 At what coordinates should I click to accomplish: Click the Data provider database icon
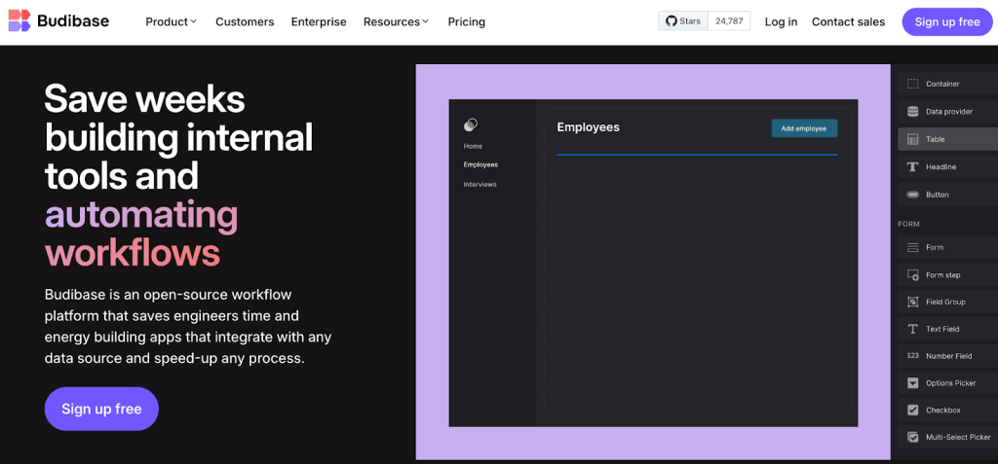click(912, 111)
